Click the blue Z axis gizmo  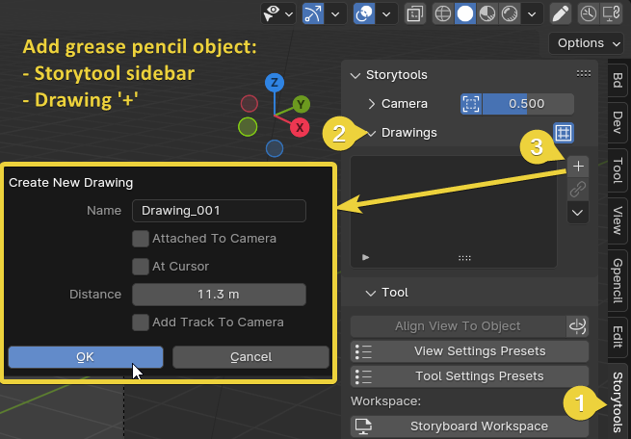(275, 83)
